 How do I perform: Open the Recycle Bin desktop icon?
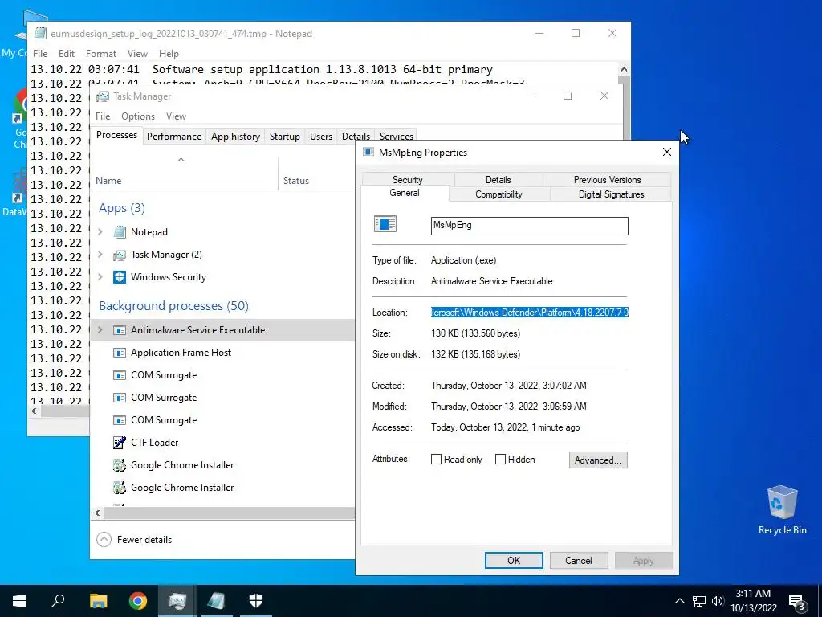tap(782, 510)
